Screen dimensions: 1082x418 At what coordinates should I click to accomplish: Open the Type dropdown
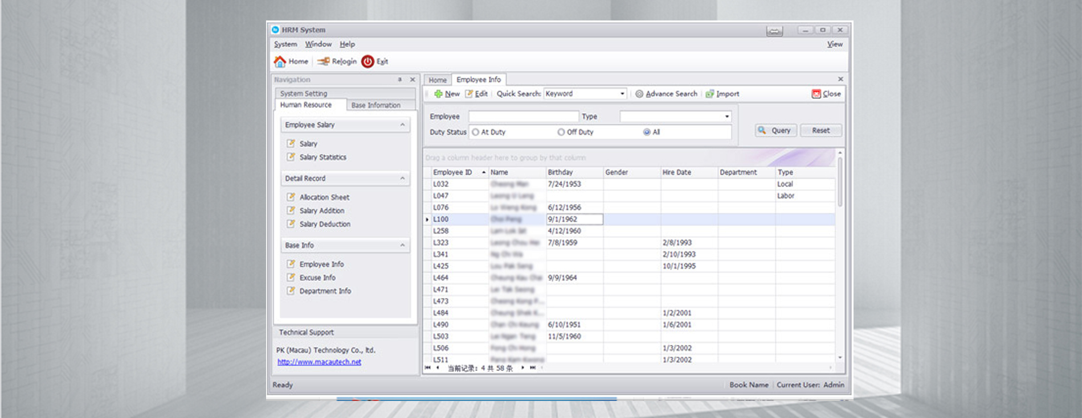pyautogui.click(x=727, y=117)
